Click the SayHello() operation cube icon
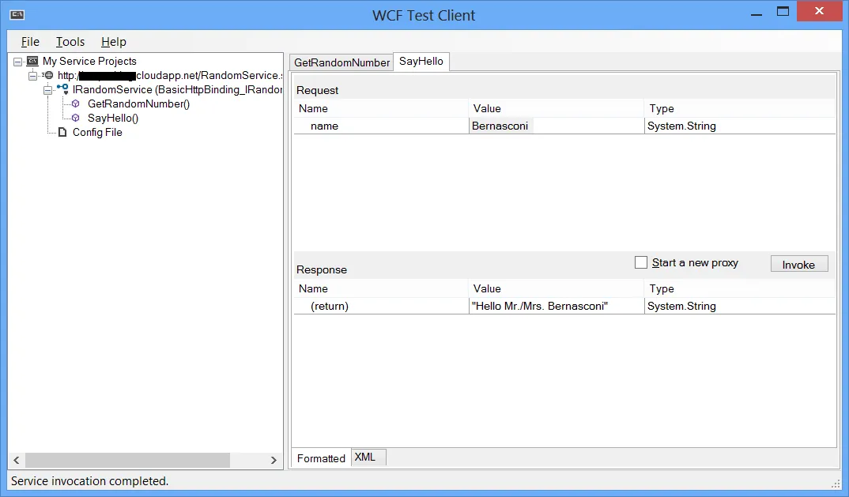 pos(76,118)
